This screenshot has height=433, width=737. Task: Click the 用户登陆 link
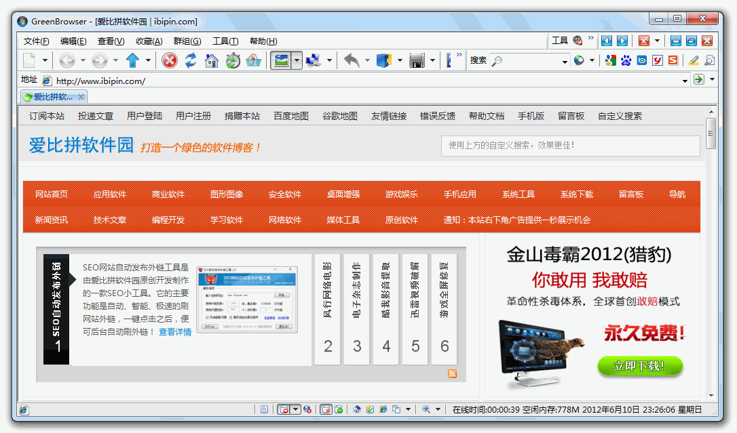pos(145,116)
